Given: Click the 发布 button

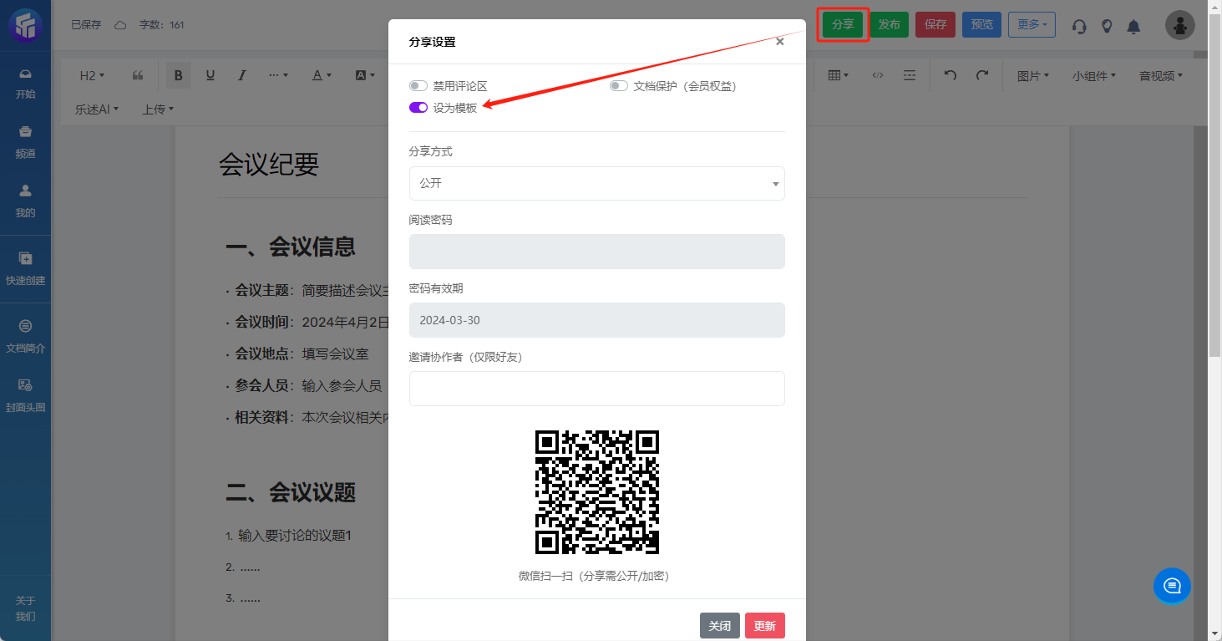Looking at the screenshot, I should pyautogui.click(x=890, y=24).
